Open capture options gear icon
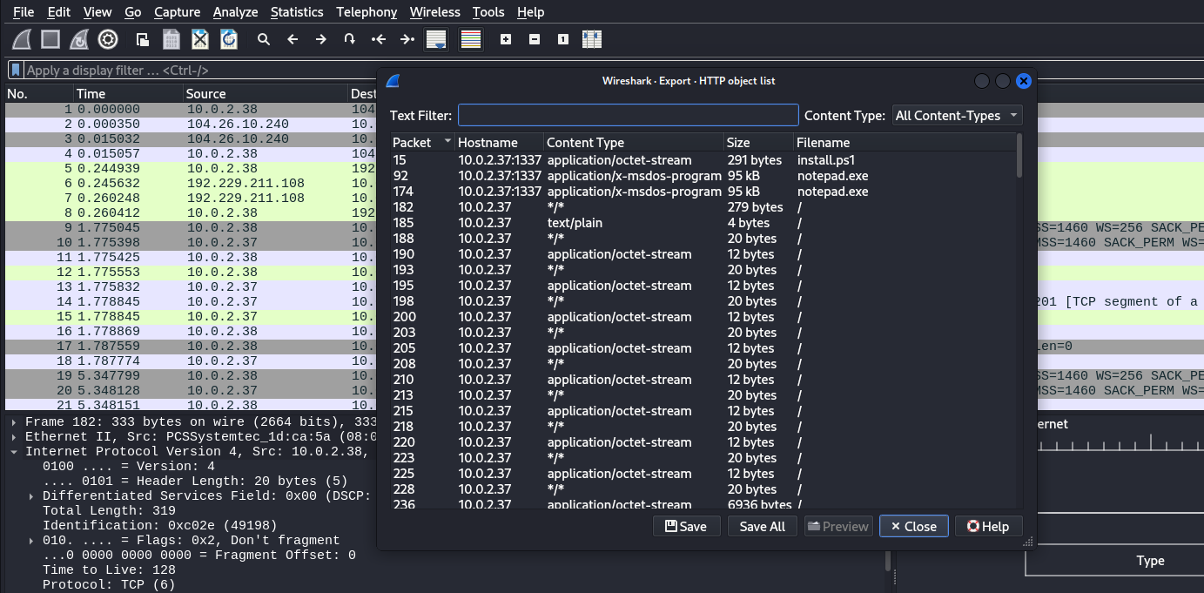Image resolution: width=1204 pixels, height=593 pixels. pyautogui.click(x=108, y=39)
